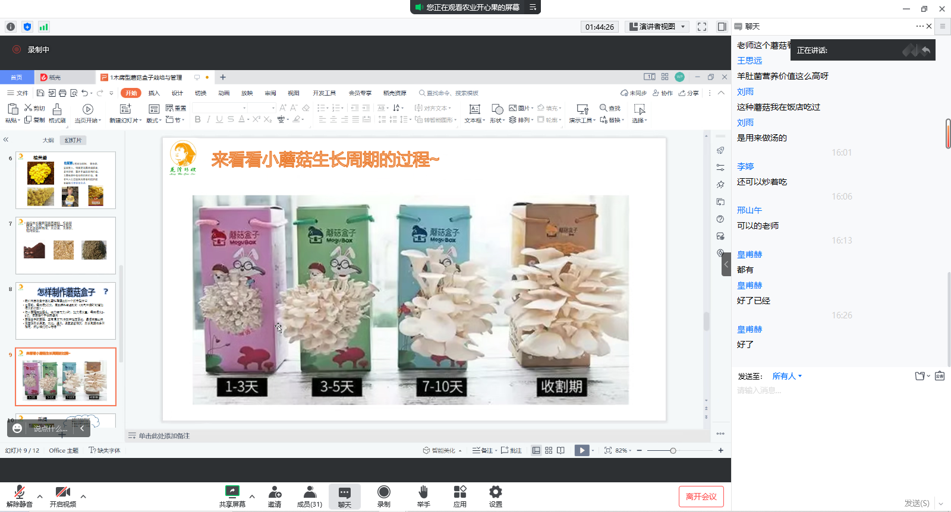Toggle the Chat (聊天) panel button
Screen dimensions: 951x512
[x=345, y=495]
